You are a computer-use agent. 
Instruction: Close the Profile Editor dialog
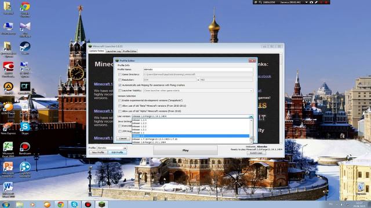coord(252,61)
